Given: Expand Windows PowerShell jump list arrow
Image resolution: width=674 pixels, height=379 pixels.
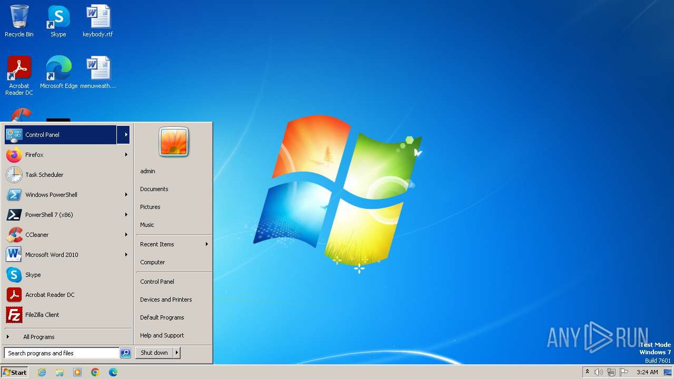Looking at the screenshot, I should (x=126, y=195).
